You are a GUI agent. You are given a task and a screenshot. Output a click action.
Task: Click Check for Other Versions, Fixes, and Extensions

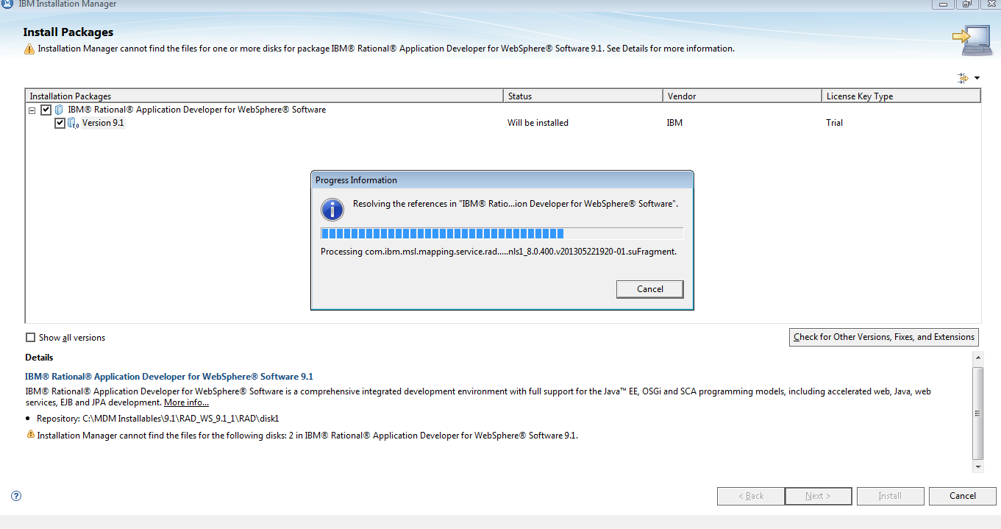point(884,337)
